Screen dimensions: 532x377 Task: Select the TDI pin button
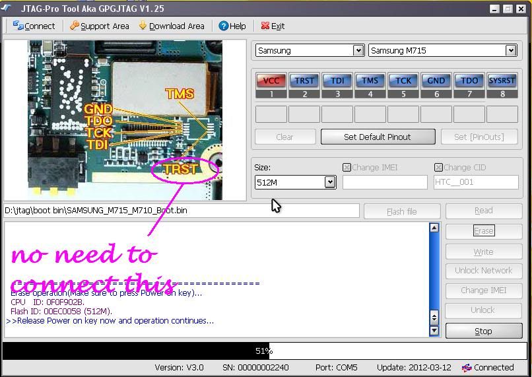point(337,81)
